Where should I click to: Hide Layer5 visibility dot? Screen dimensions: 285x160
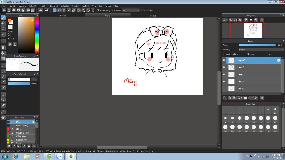tap(224, 60)
